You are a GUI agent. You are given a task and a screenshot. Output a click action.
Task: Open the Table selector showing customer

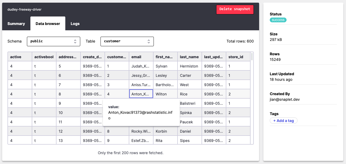(x=127, y=41)
